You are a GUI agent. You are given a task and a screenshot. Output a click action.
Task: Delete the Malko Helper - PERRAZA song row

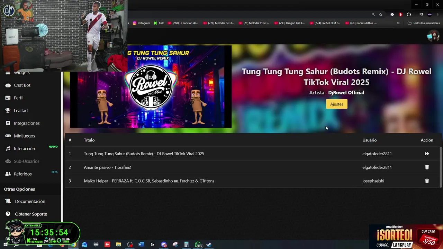pos(427,181)
